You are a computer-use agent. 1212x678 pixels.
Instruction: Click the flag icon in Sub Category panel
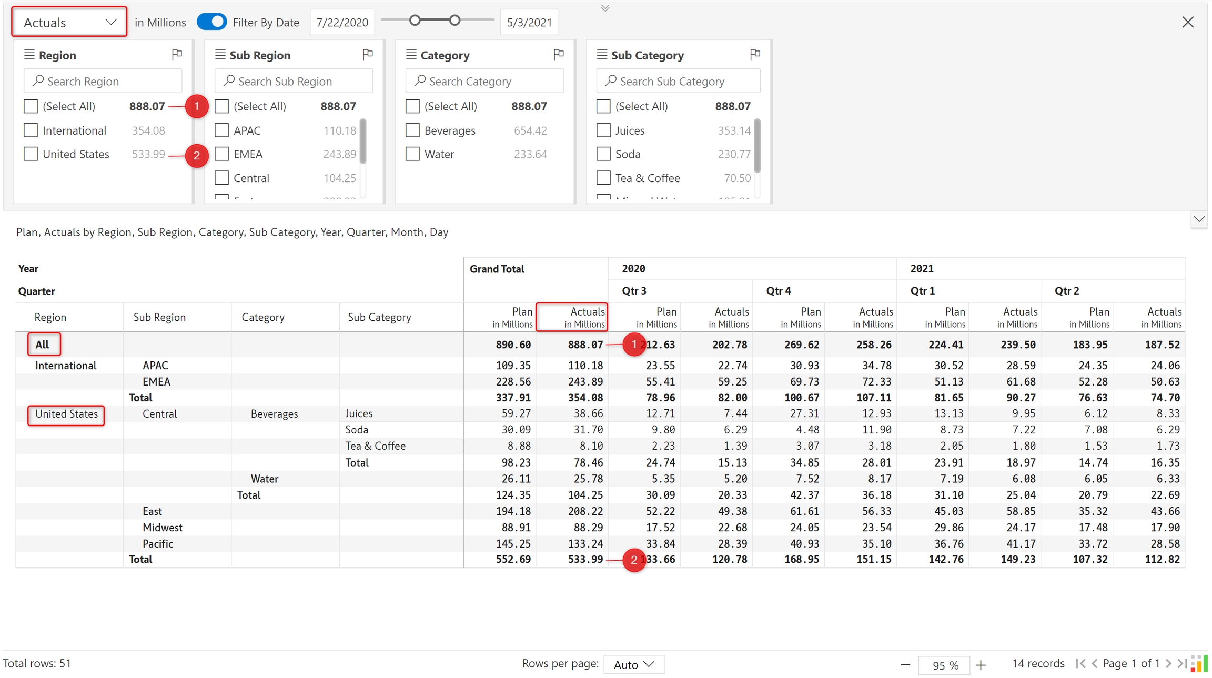[x=755, y=54]
